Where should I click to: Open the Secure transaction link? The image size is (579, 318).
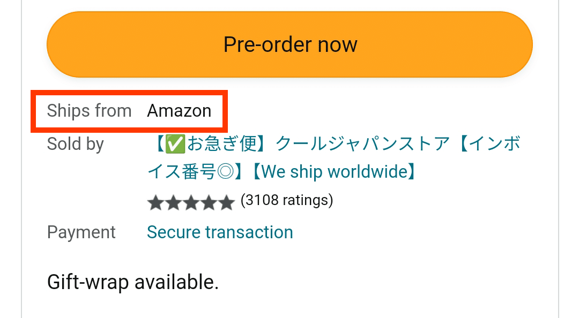[x=220, y=232]
